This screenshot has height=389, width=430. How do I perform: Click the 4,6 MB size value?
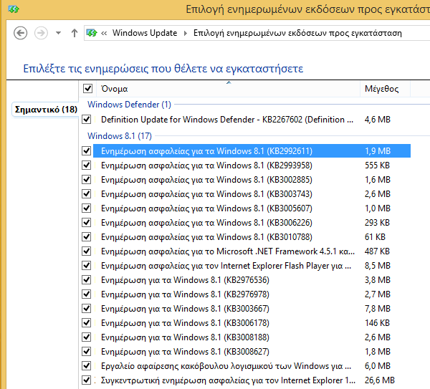coord(378,120)
